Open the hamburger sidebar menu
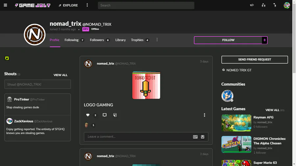 click(5, 5)
